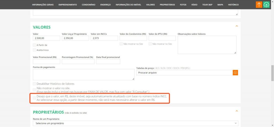Enable the Aceita troca checkbox
The height and width of the screenshot is (127, 274).
click(34, 50)
